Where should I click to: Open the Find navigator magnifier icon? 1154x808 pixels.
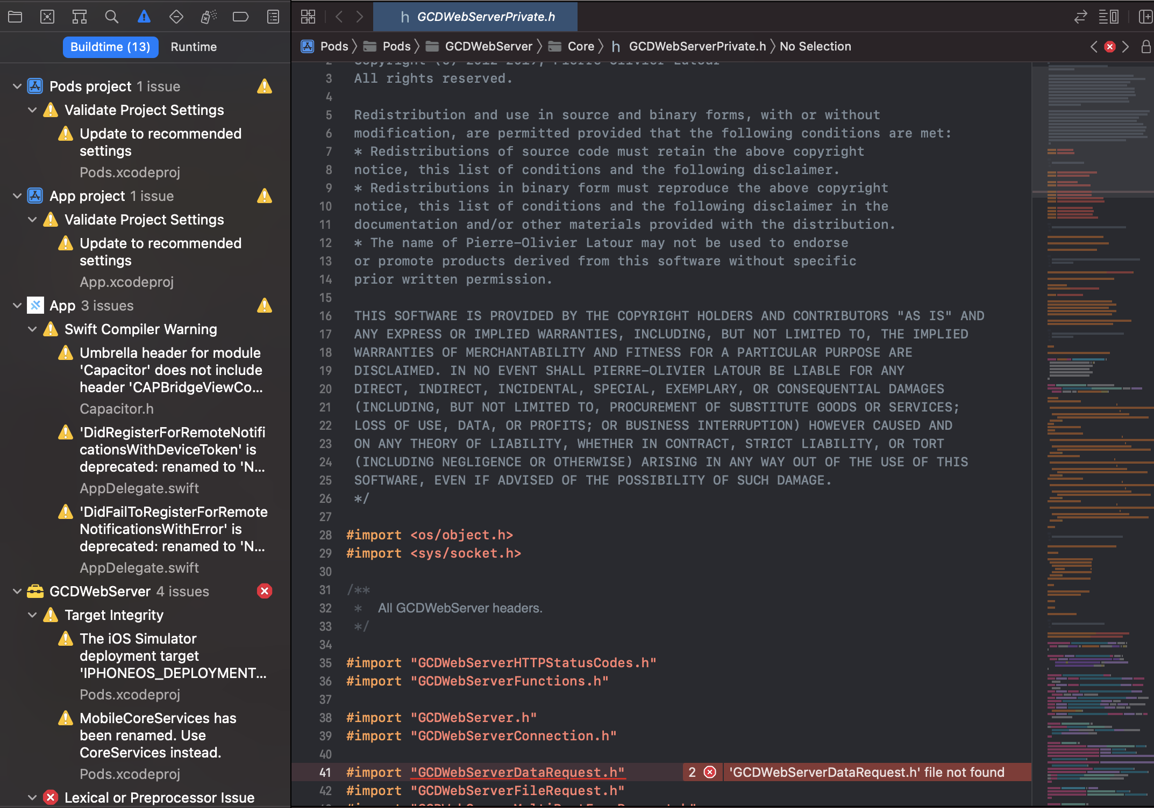(x=112, y=17)
